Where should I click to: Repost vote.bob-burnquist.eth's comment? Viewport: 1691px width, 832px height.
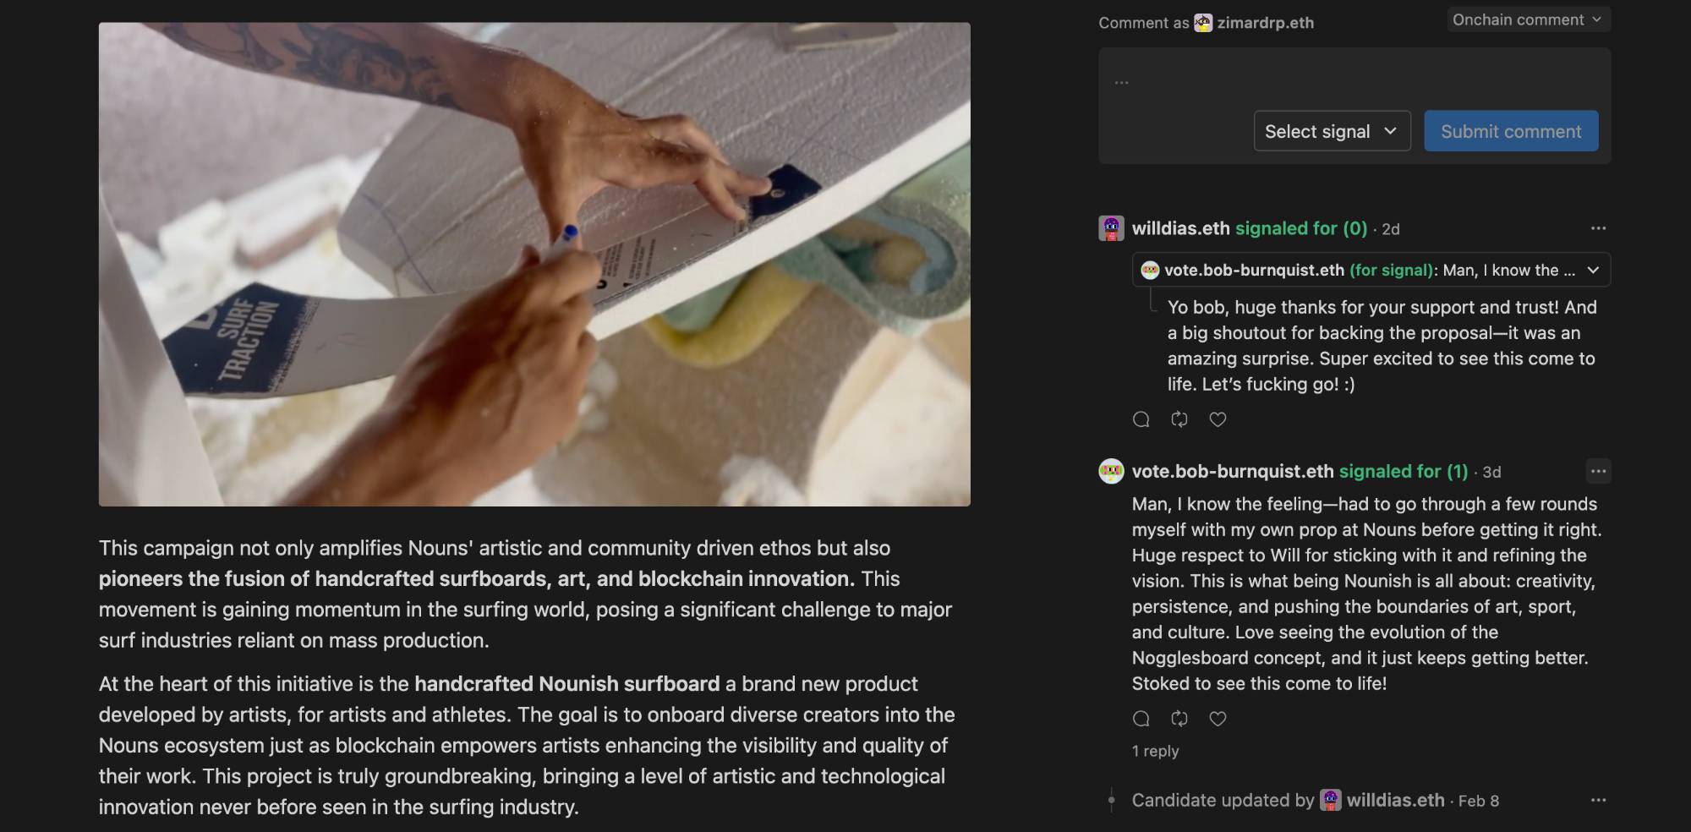[1179, 719]
